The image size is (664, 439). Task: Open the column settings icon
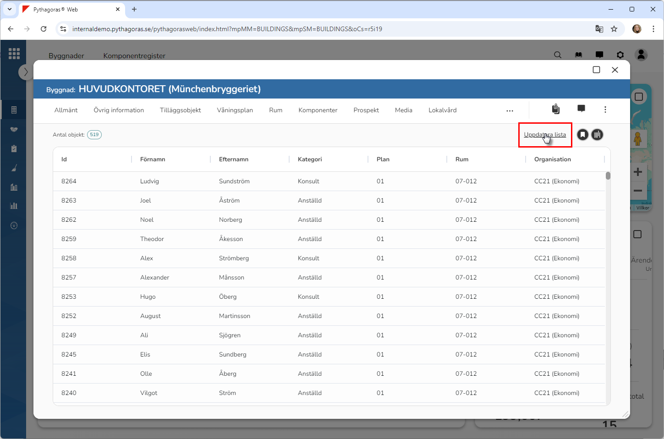pyautogui.click(x=597, y=135)
